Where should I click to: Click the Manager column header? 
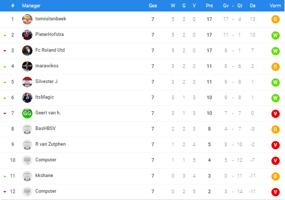pyautogui.click(x=31, y=6)
